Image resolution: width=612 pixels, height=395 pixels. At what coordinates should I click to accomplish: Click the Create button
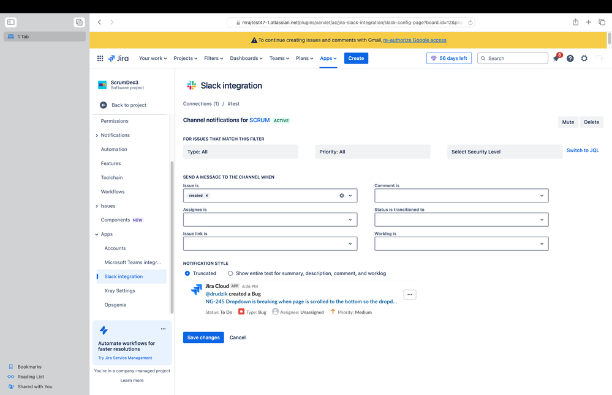pyautogui.click(x=356, y=59)
